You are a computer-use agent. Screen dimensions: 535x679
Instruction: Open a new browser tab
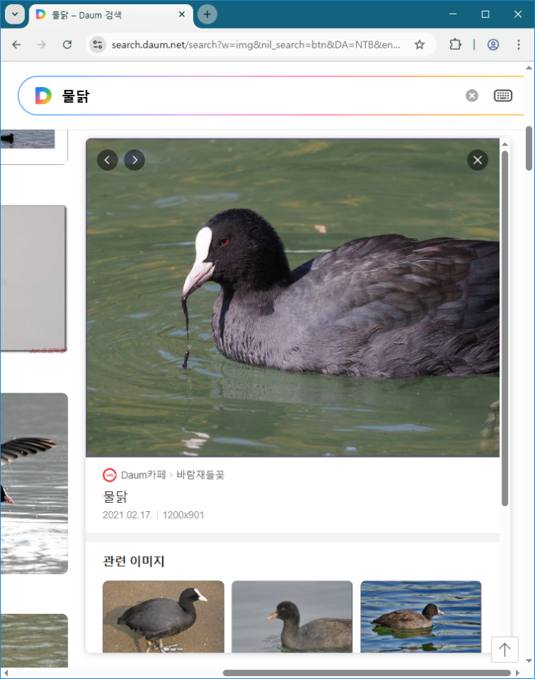pos(207,14)
